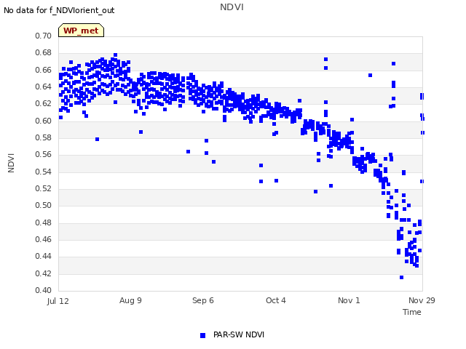Click the blue PAR-SW NDVI legend marker
The width and height of the screenshot is (466, 349).
202,335
